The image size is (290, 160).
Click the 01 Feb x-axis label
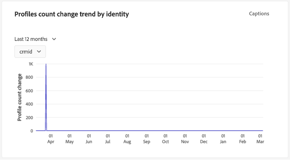click(242, 139)
